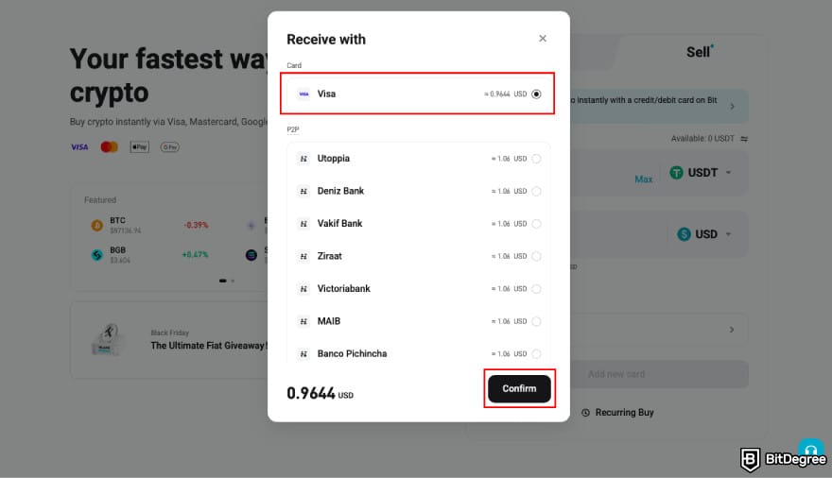Expand the payment method row chevron
The width and height of the screenshot is (832, 478).
732,330
